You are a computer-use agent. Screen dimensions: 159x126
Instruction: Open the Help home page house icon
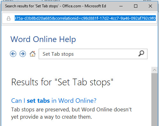point(33,54)
